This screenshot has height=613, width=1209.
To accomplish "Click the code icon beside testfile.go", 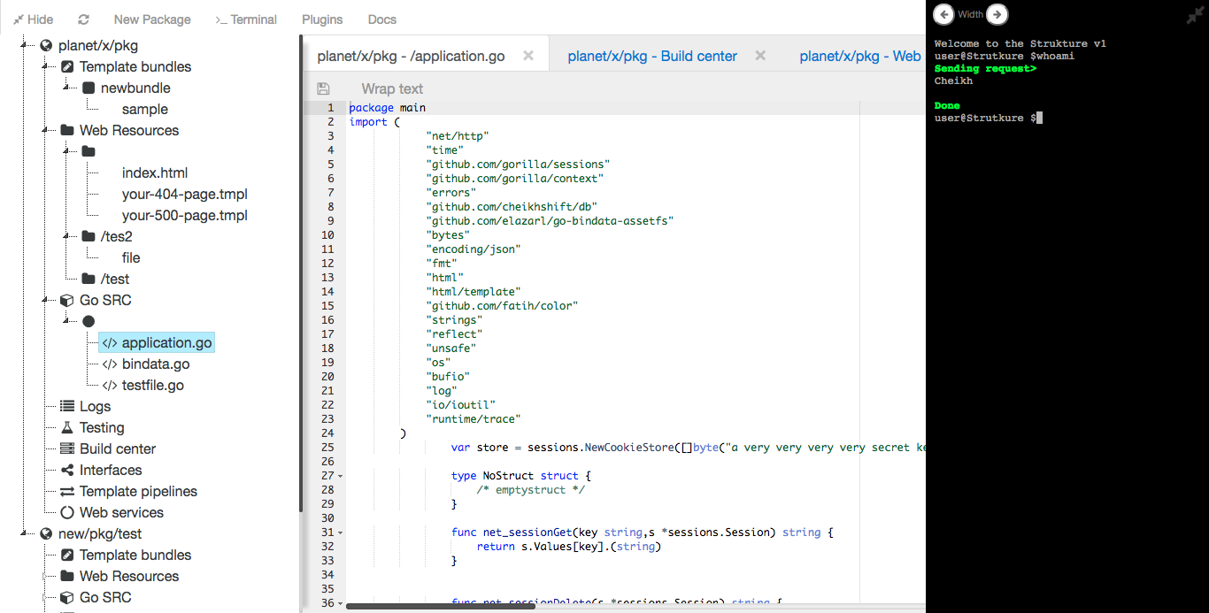I will (110, 386).
